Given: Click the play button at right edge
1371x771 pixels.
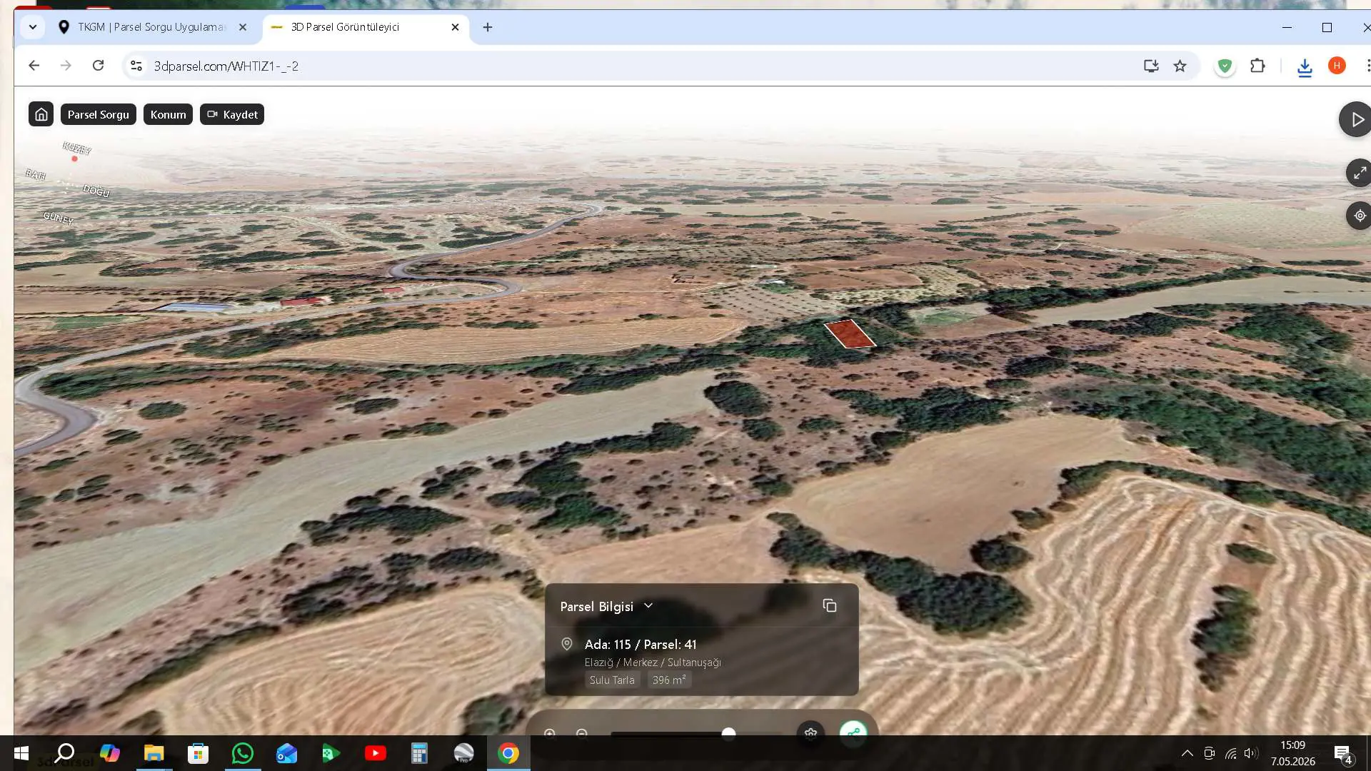Looking at the screenshot, I should 1356,119.
